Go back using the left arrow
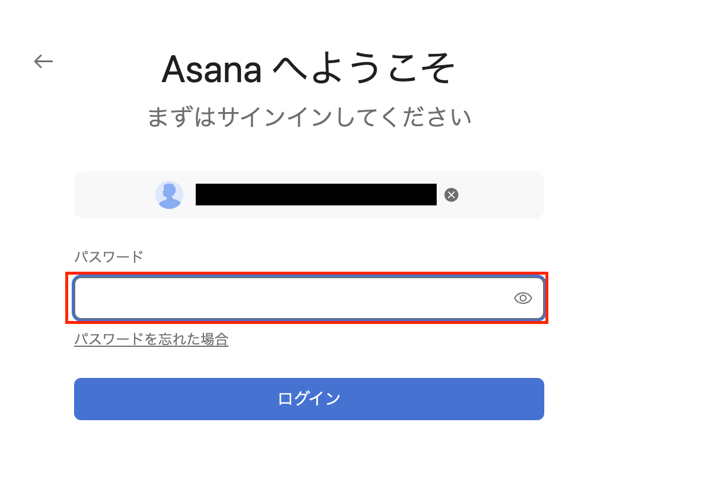Image resolution: width=710 pixels, height=500 pixels. coord(43,61)
